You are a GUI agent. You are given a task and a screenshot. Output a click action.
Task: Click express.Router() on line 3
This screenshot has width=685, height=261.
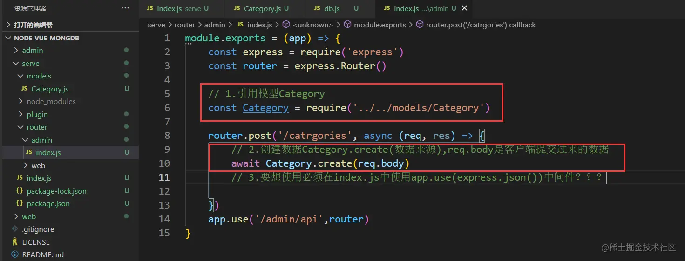(340, 66)
